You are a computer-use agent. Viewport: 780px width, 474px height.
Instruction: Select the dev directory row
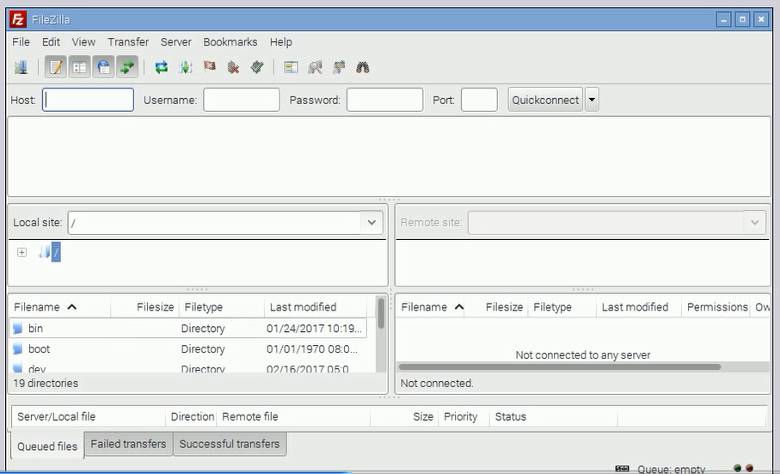point(188,368)
